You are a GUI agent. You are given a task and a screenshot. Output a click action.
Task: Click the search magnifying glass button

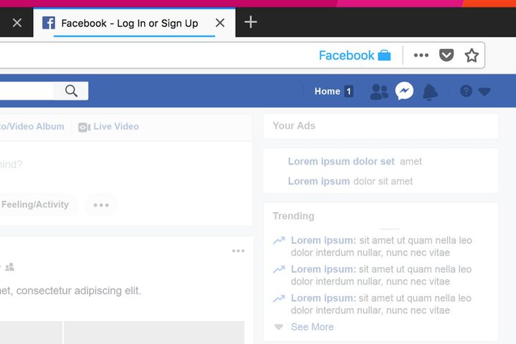click(x=71, y=90)
